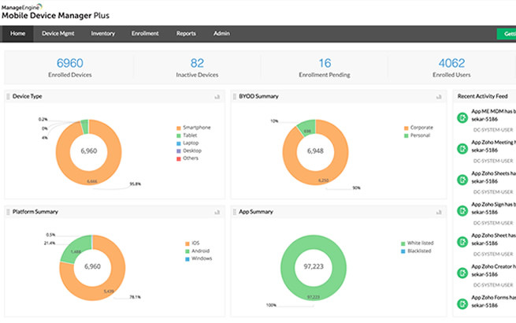Click the green Personal slice in BYOD chart
The height and width of the screenshot is (323, 516).
306,128
